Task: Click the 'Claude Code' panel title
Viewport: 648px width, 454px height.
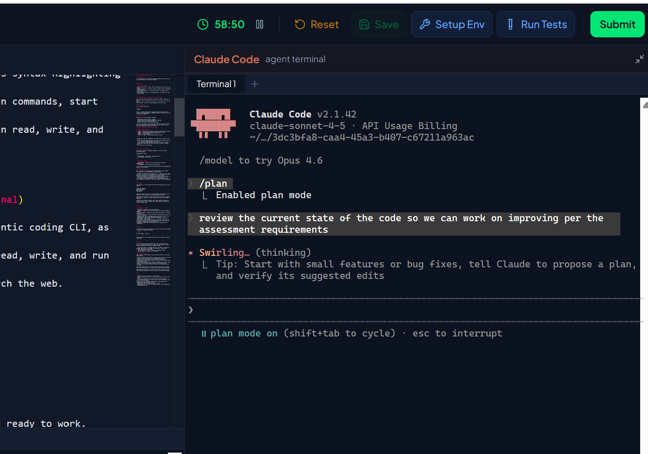Action: (x=226, y=59)
